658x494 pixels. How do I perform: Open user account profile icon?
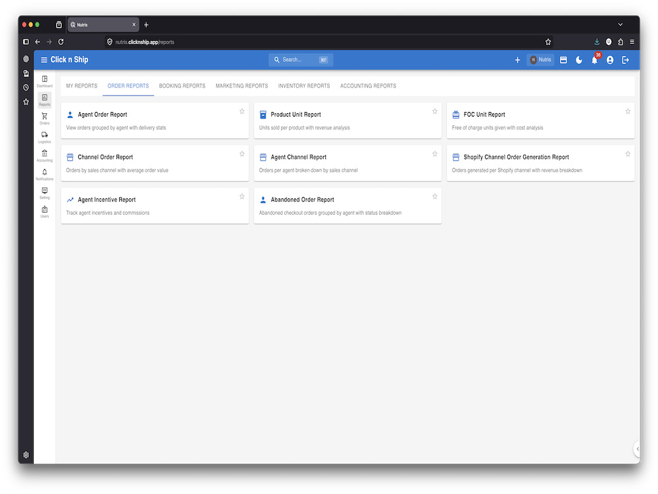pyautogui.click(x=610, y=60)
